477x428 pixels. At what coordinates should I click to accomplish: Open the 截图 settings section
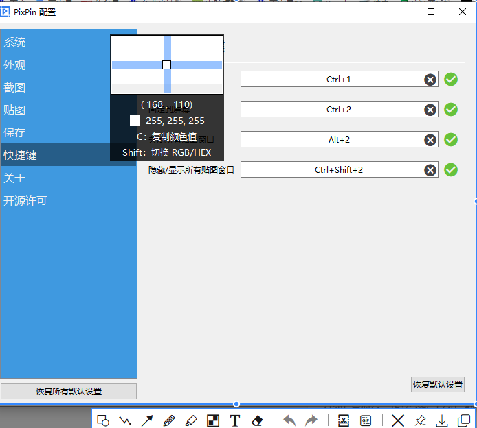pos(14,88)
